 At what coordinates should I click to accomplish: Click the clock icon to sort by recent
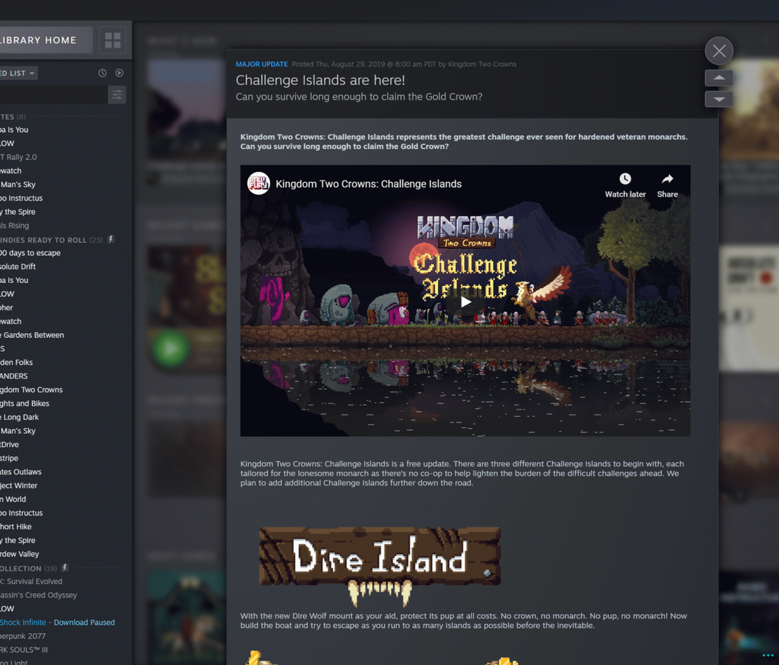pos(102,73)
